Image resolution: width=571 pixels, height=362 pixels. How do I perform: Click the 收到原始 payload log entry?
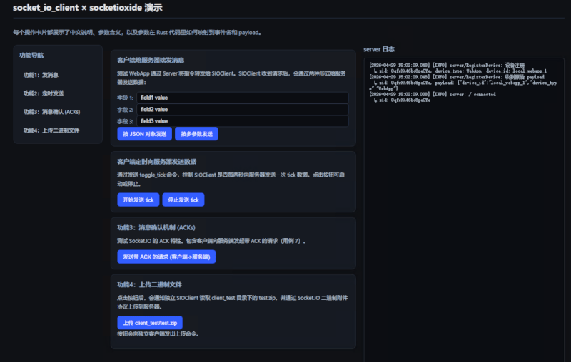[x=457, y=77]
